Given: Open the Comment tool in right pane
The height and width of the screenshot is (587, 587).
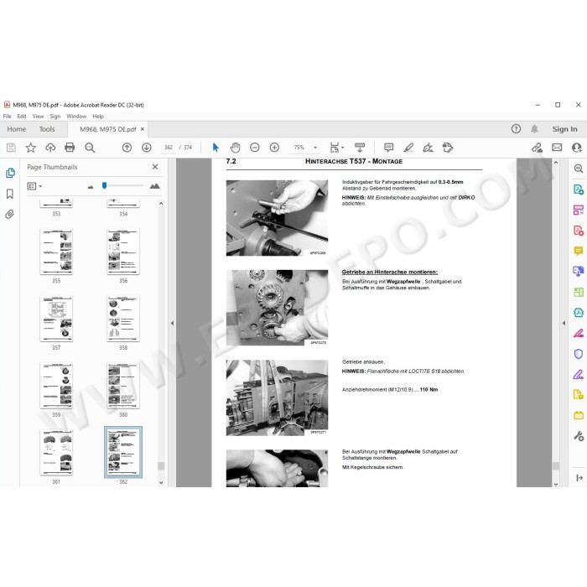Looking at the screenshot, I should (x=579, y=251).
